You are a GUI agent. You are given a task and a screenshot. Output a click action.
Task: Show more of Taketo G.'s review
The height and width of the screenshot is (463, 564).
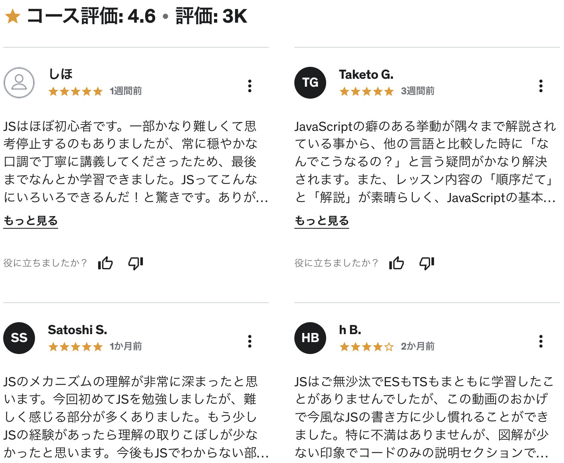coord(321,220)
